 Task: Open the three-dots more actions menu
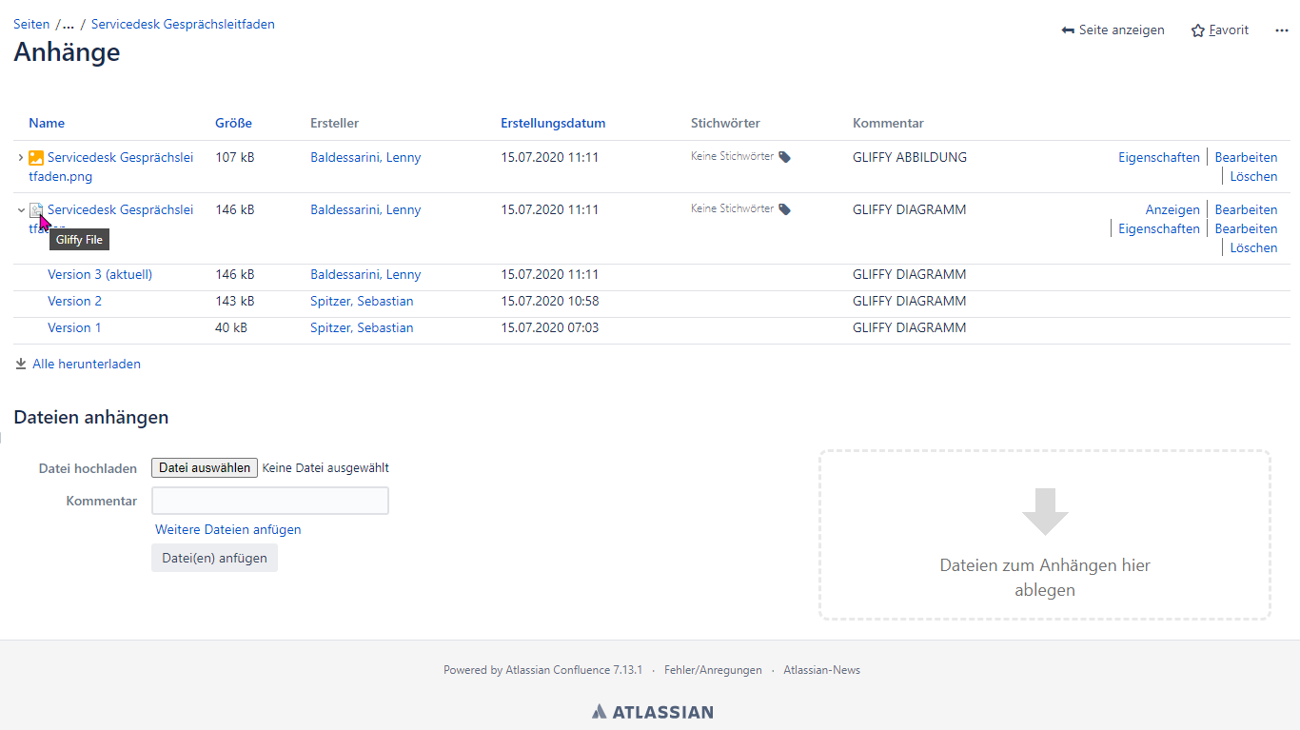(x=1282, y=30)
